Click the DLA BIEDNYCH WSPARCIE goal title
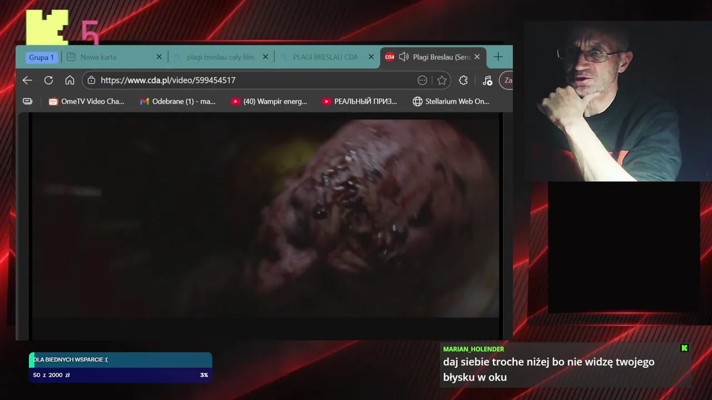This screenshot has width=712, height=400. click(x=71, y=359)
